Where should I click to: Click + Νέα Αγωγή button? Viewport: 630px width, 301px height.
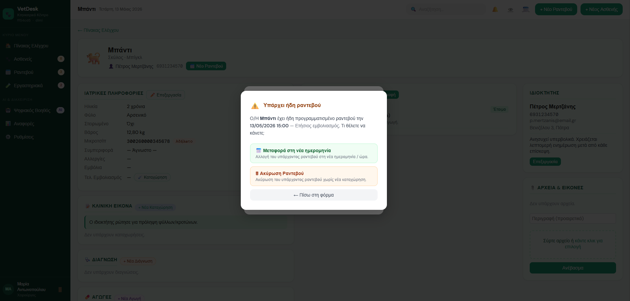tap(129, 299)
